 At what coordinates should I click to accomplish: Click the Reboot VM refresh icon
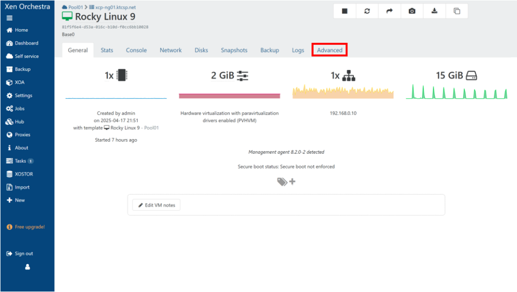367,11
